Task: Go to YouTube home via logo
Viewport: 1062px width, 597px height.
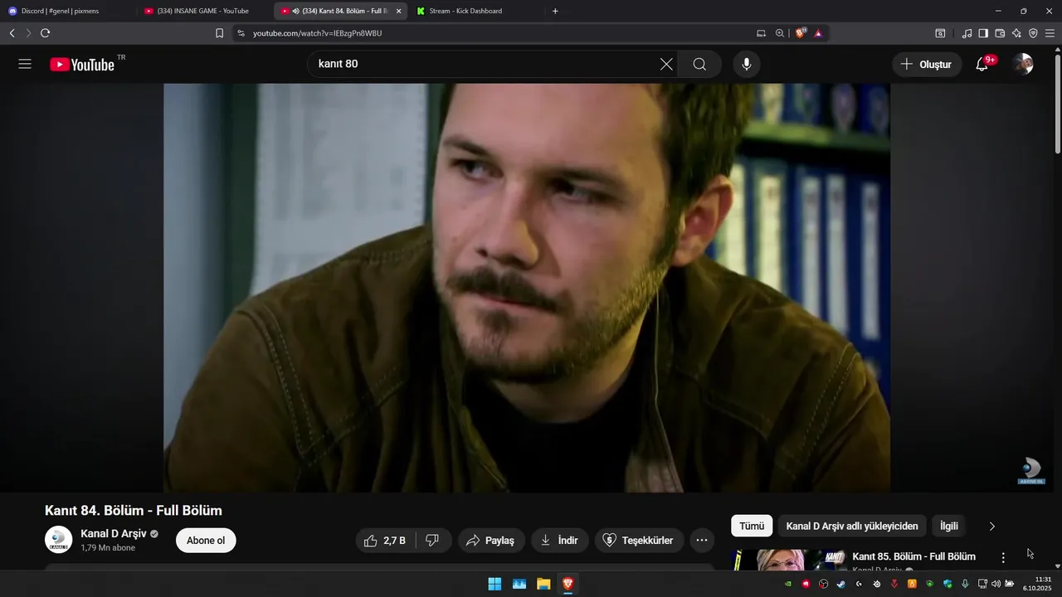Action: coord(82,64)
